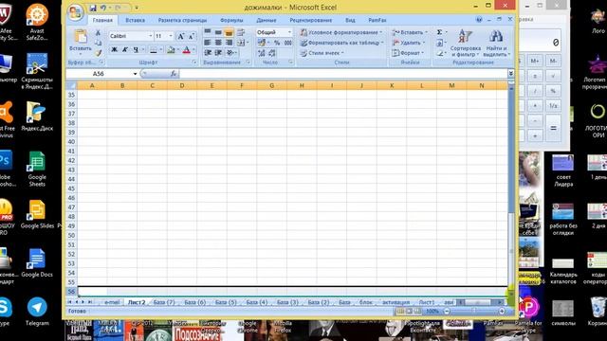
Task: Center cell text horizontally
Action: pos(218,43)
